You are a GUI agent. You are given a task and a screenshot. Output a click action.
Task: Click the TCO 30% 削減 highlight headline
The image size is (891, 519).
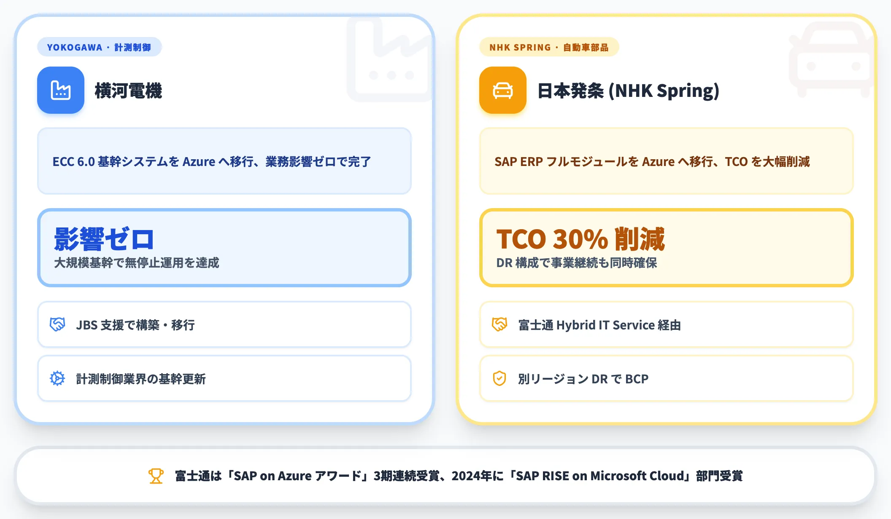tap(580, 239)
